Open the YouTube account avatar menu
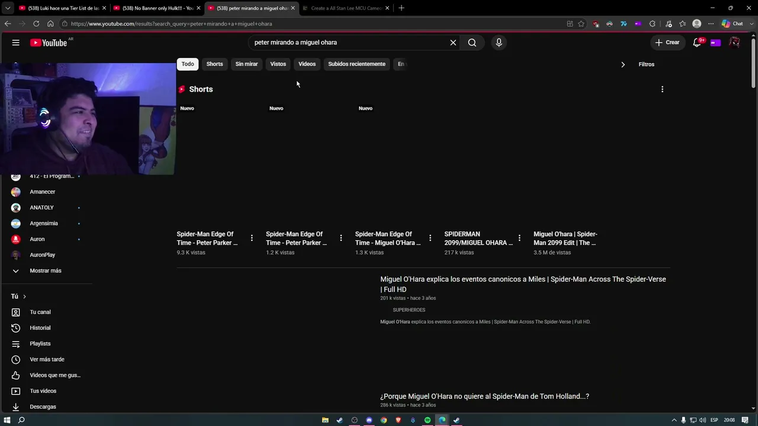 coord(734,43)
